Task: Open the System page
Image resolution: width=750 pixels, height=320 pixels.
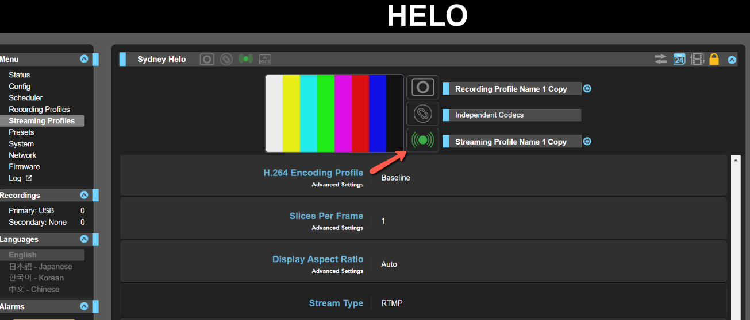Action: click(x=21, y=144)
